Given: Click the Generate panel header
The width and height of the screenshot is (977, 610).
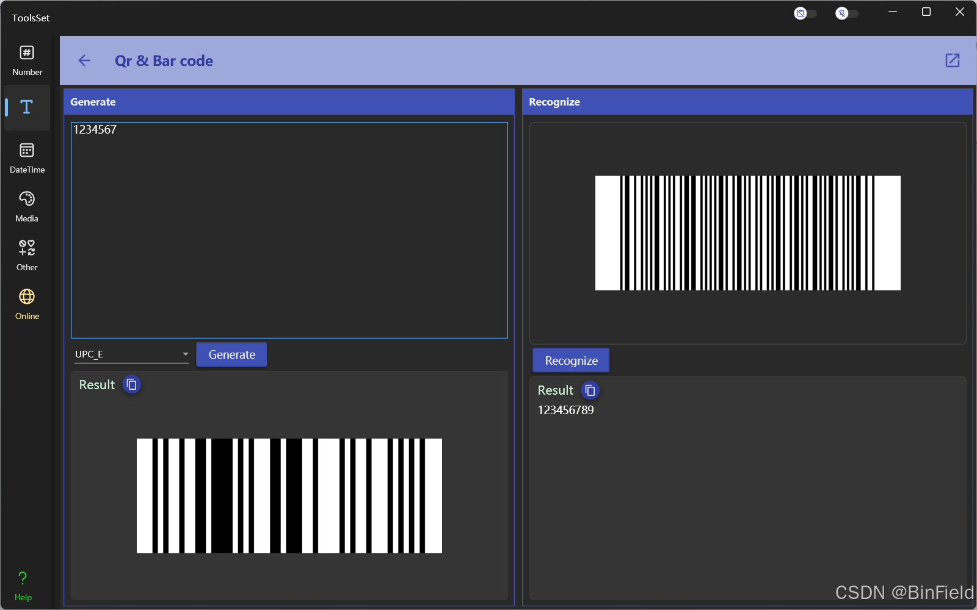Looking at the screenshot, I should (x=289, y=102).
